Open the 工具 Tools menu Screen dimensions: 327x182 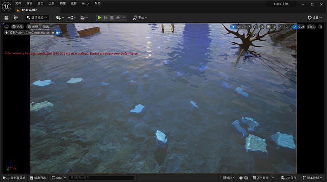coord(52,3)
